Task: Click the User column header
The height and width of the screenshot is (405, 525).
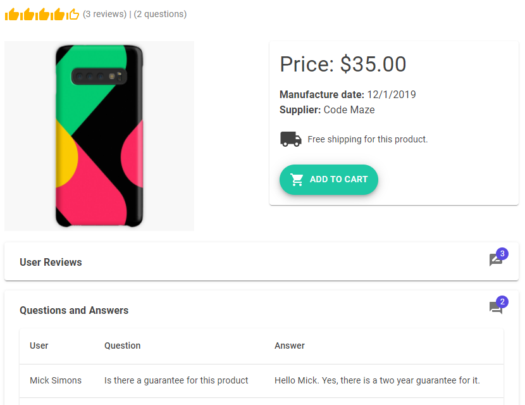Action: [x=39, y=346]
